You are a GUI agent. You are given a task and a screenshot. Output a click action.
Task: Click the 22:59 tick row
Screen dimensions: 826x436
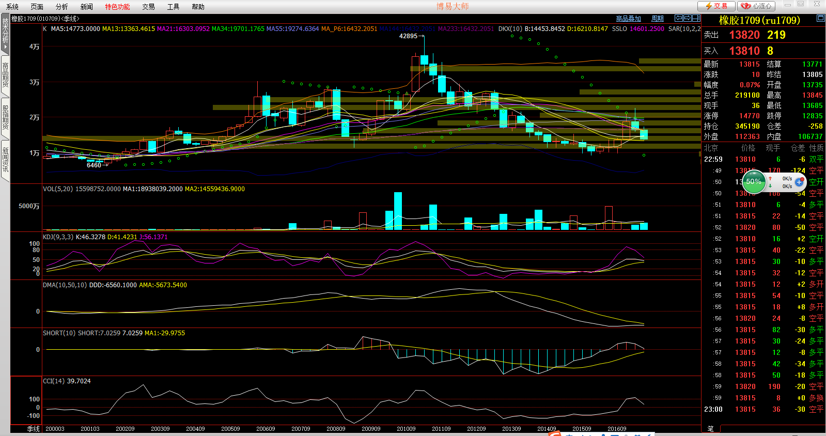coord(763,159)
